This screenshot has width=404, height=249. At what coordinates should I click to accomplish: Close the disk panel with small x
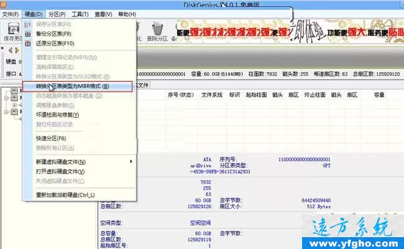pyautogui.click(x=2, y=48)
